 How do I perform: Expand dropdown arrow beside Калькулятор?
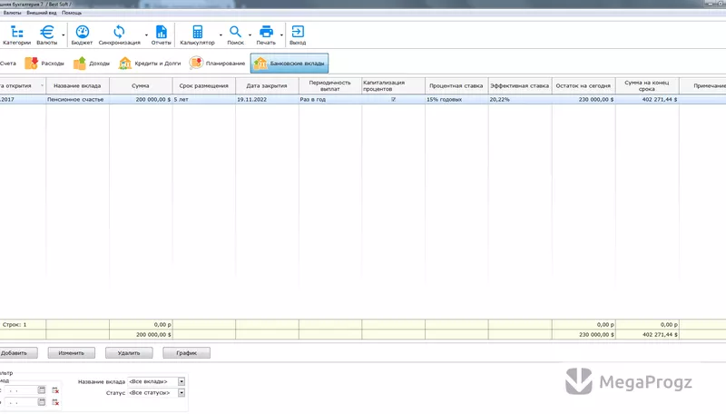221,35
